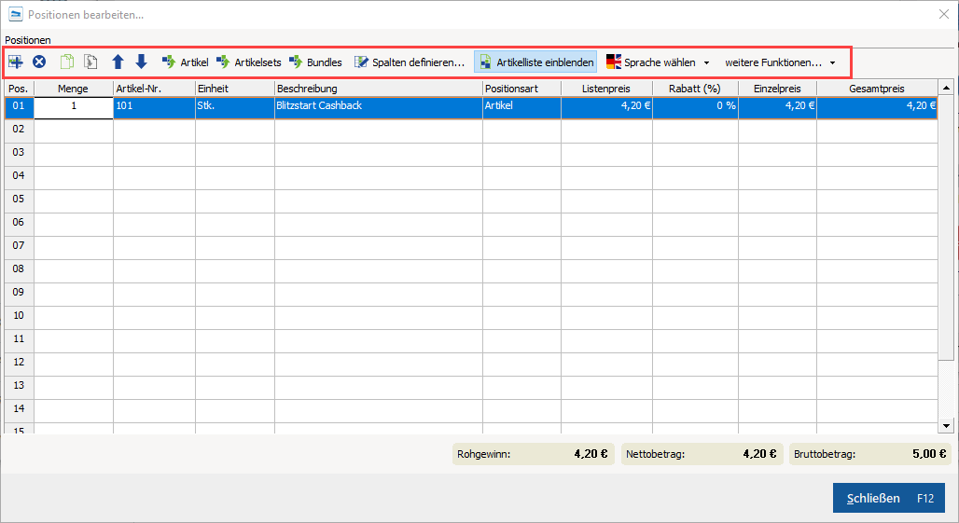959x523 pixels.
Task: Select the Stk. unit cell
Action: pyautogui.click(x=235, y=108)
